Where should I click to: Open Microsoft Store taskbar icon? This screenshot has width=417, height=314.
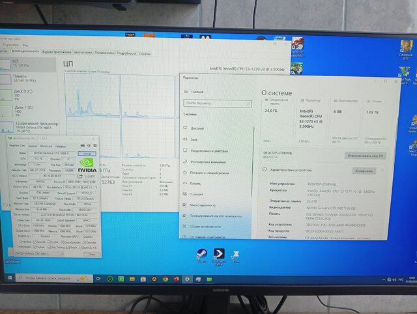point(143,279)
